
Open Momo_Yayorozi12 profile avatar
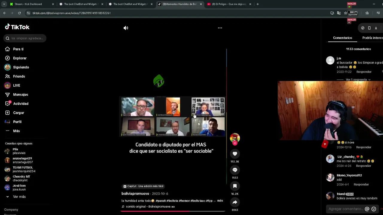click(330, 177)
